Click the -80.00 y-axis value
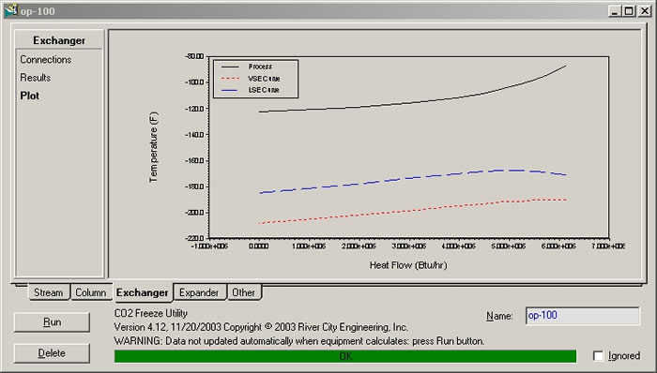The width and height of the screenshot is (657, 373). 194,56
